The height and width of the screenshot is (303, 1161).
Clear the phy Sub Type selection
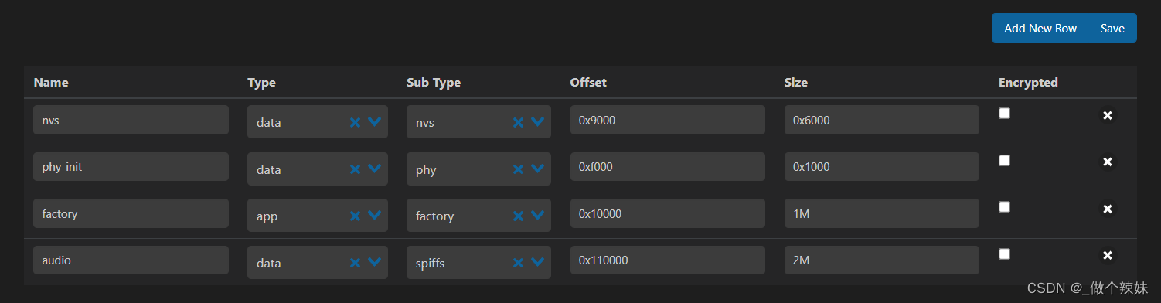tap(518, 169)
